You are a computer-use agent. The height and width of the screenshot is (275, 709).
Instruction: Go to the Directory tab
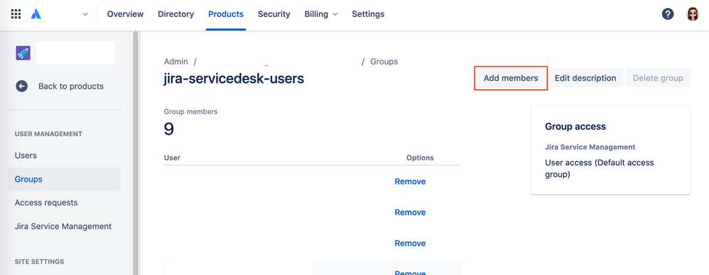pos(176,14)
